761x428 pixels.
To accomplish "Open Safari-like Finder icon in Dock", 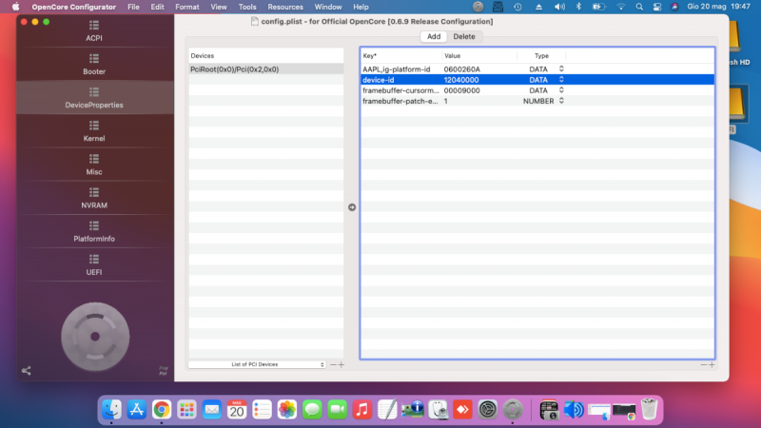I will pos(112,409).
